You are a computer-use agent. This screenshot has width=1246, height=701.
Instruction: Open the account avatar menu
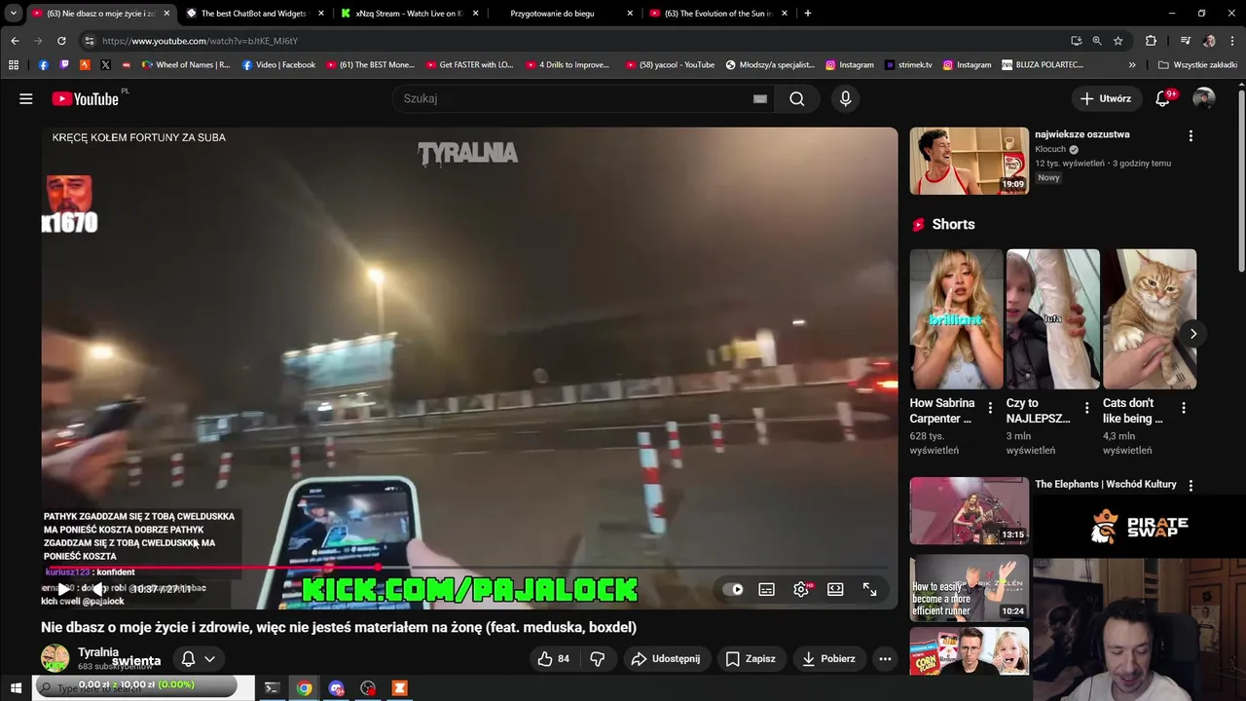coord(1204,98)
